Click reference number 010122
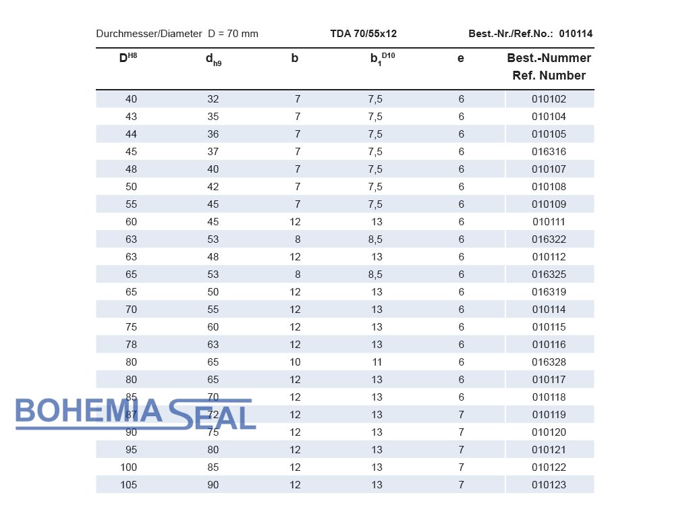691x518 pixels. coord(549,467)
